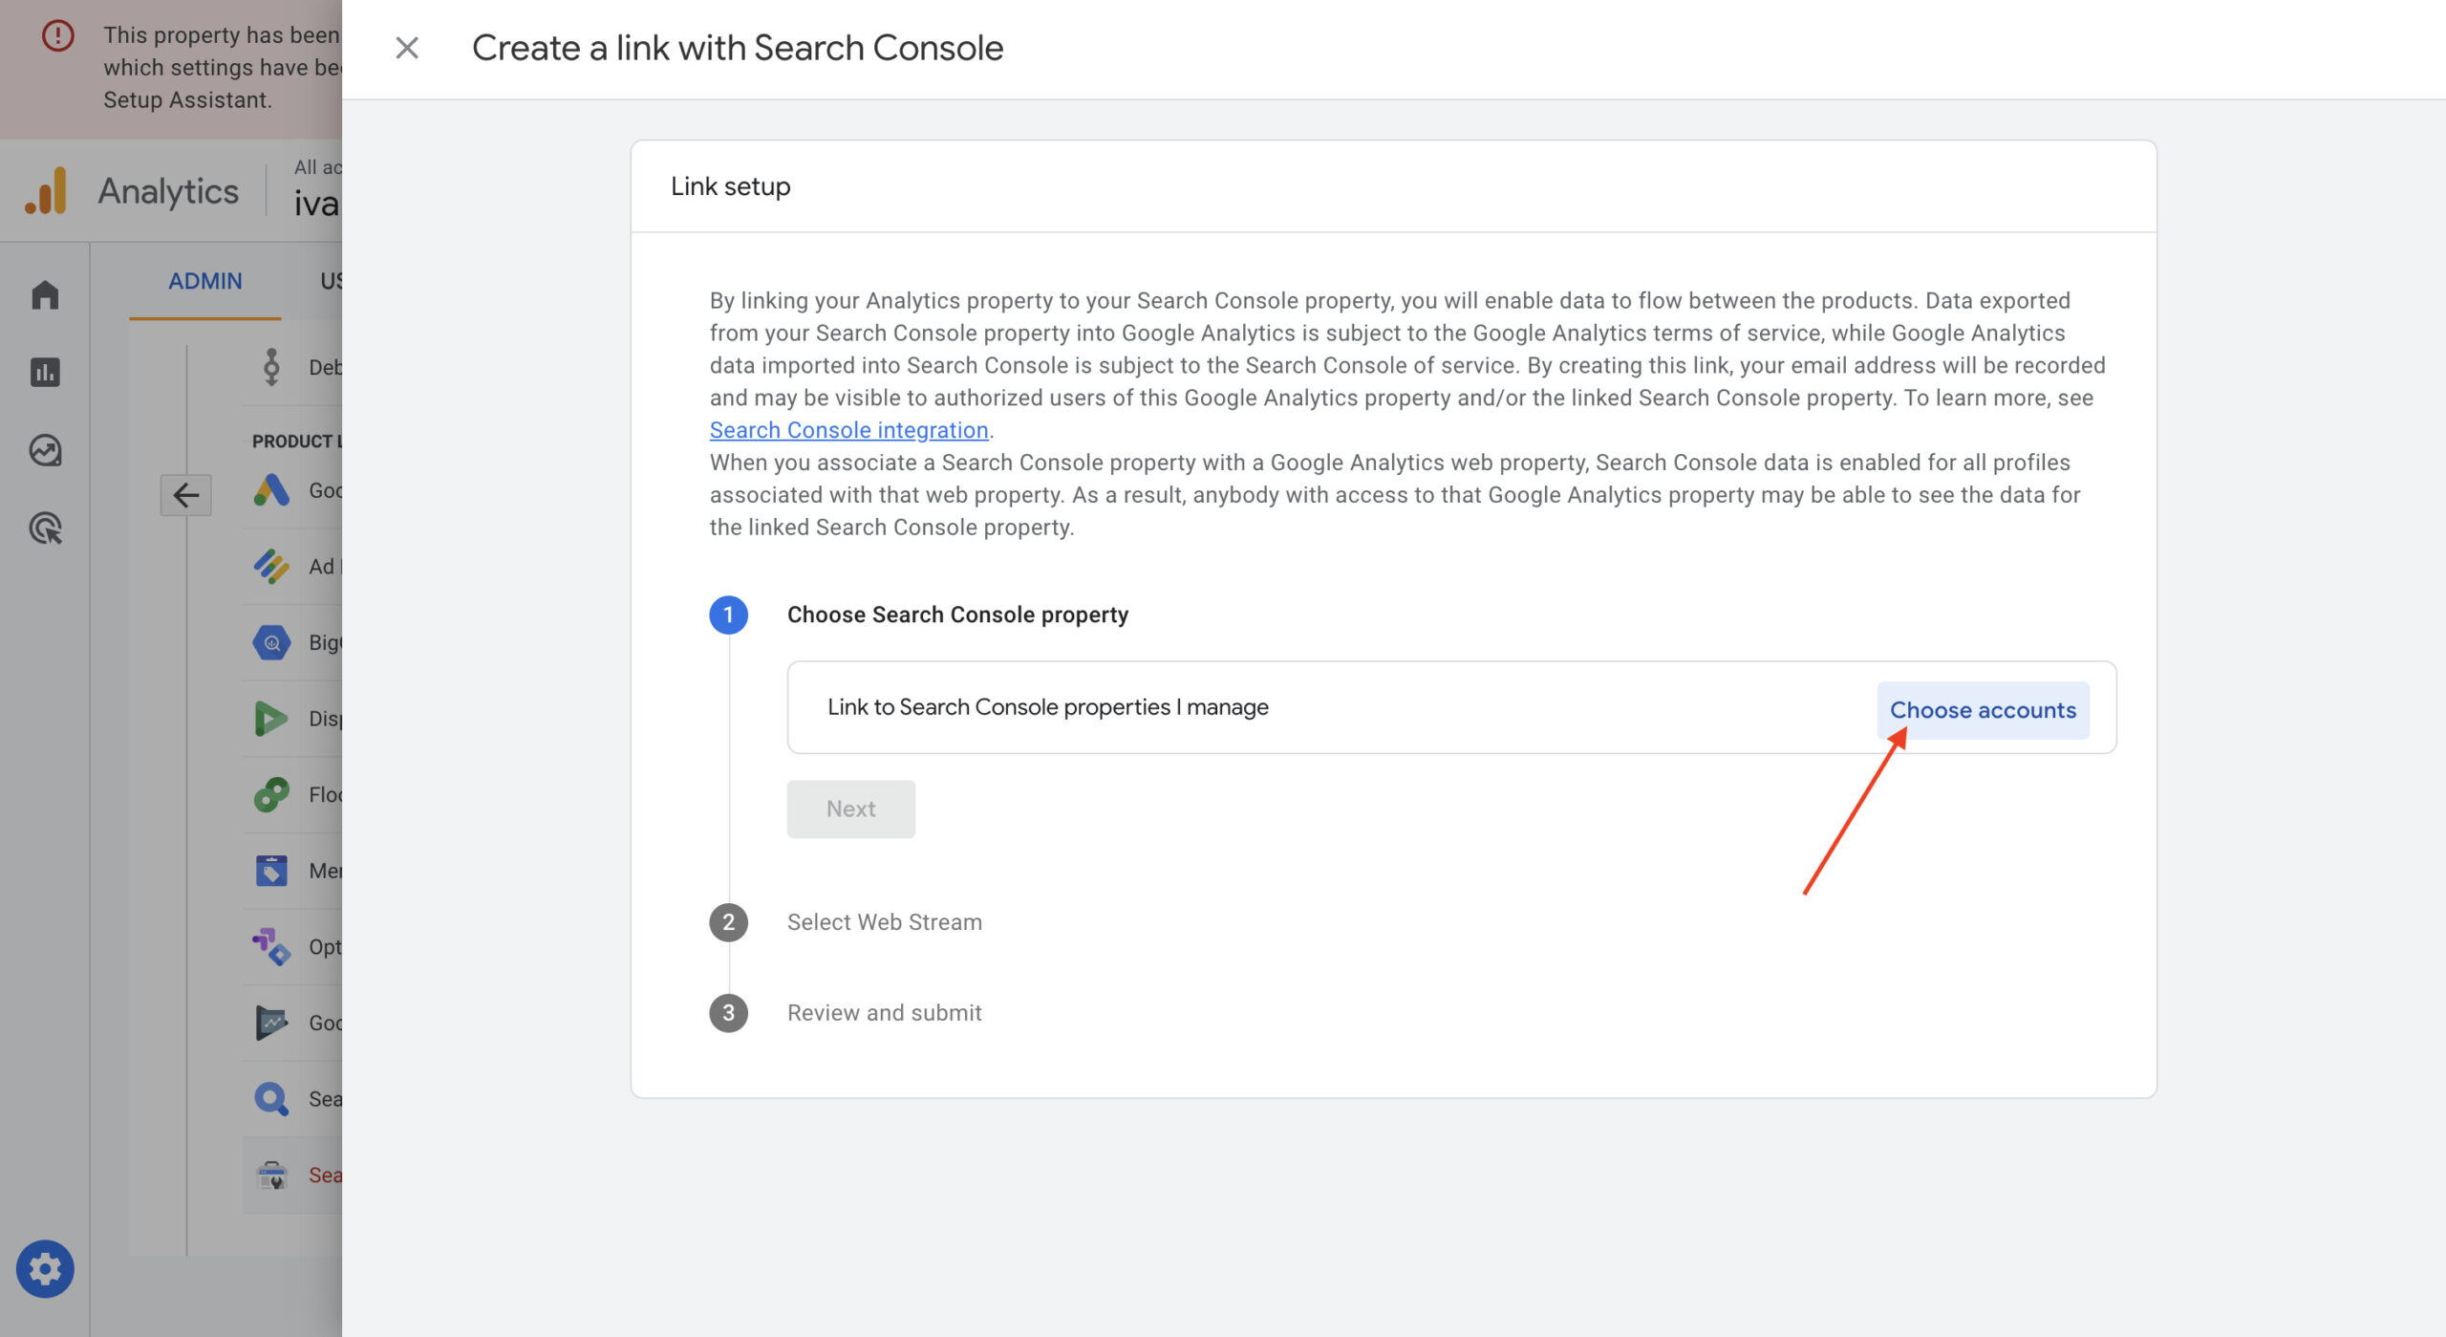
Task: Click the BigQuery links icon
Action: point(271,642)
